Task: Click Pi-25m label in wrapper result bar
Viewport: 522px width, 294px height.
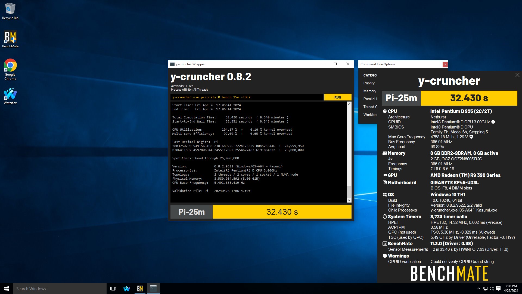Action: (x=192, y=212)
